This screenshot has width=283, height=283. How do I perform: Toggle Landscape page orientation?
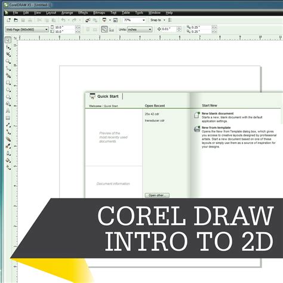[x=95, y=29]
